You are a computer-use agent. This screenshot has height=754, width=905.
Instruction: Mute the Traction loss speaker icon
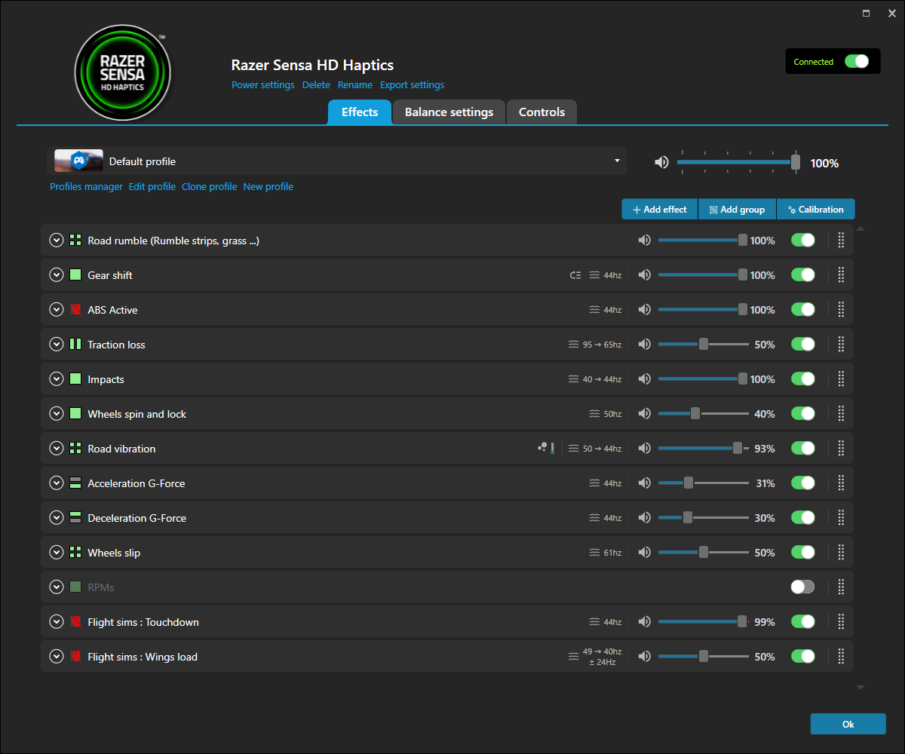(x=644, y=345)
